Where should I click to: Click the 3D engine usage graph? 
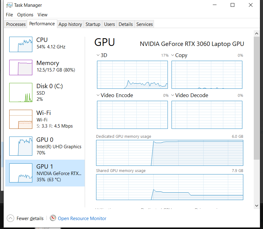coord(132,75)
